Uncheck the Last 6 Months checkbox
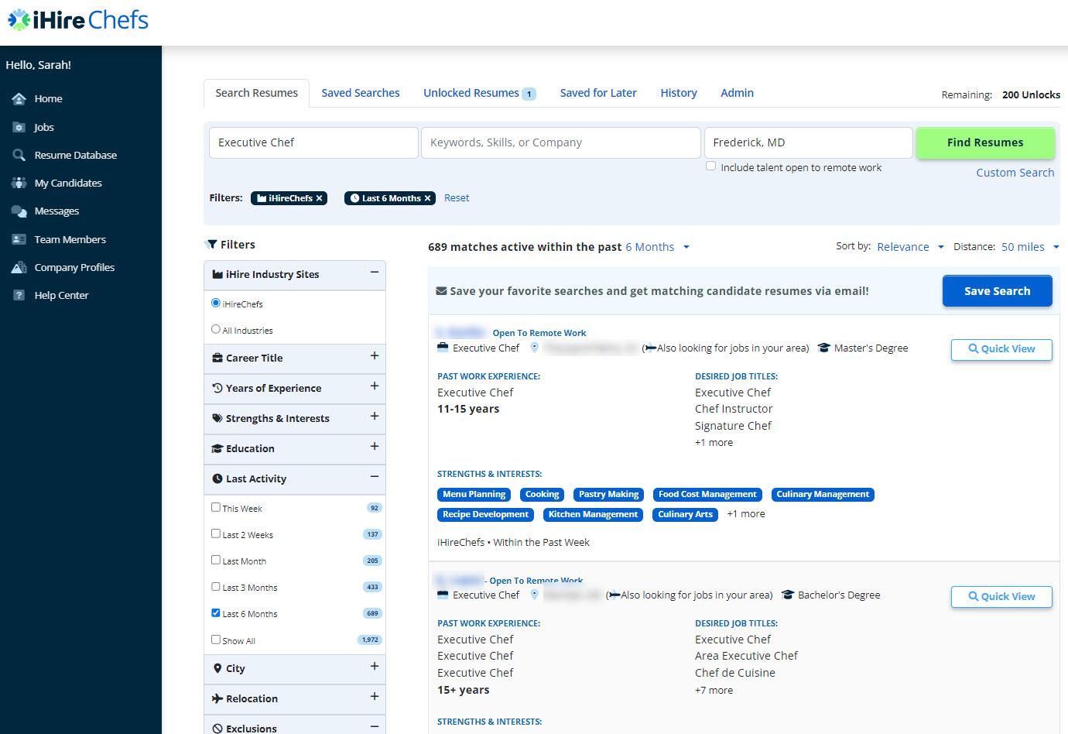The height and width of the screenshot is (734, 1068). click(216, 612)
